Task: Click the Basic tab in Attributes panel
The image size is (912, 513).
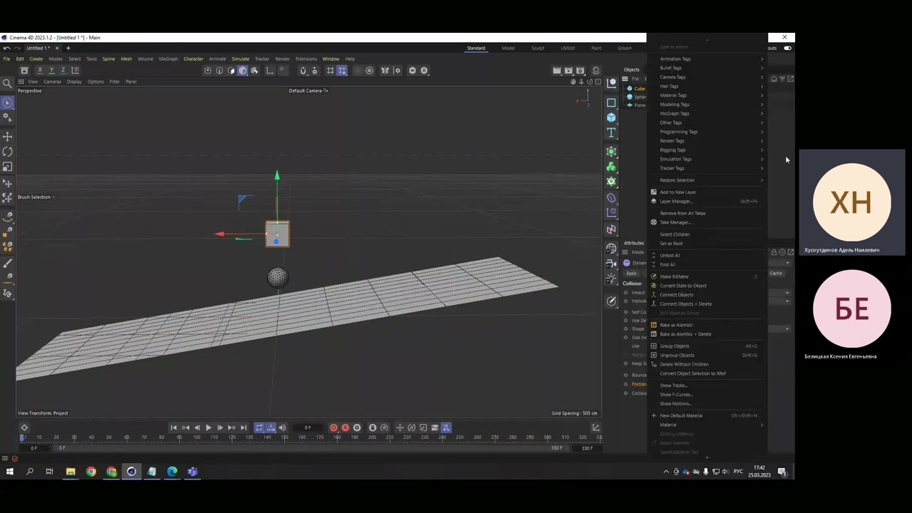Action: 632,274
